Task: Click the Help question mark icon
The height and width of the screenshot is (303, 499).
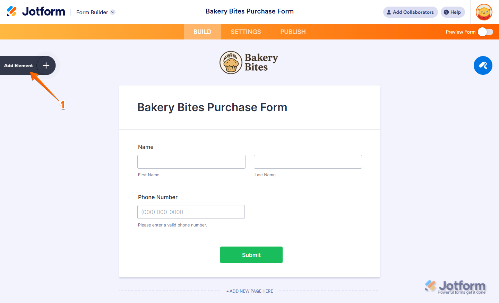Action: 446,12
